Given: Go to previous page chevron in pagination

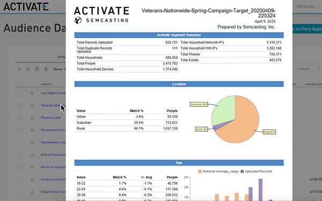Looking at the screenshot, I should click(x=318, y=69).
